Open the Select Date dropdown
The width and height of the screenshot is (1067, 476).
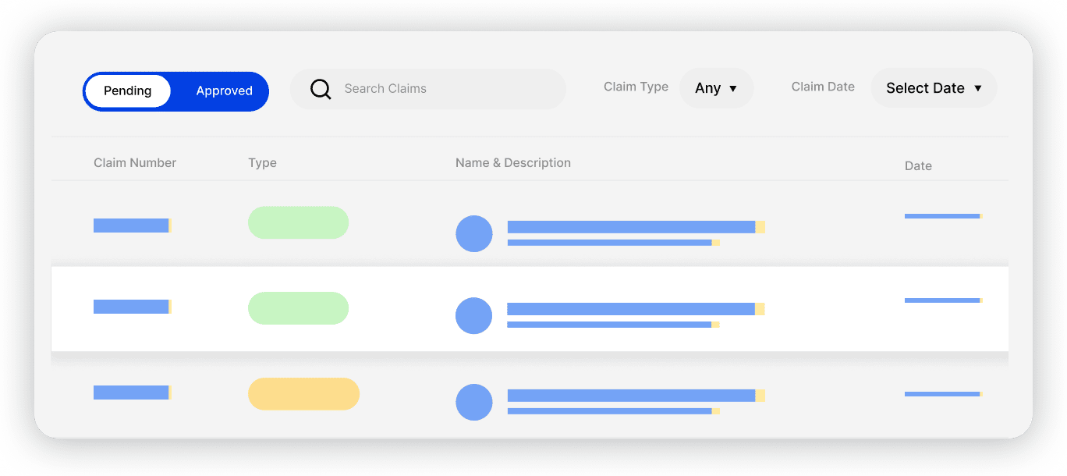tap(934, 88)
